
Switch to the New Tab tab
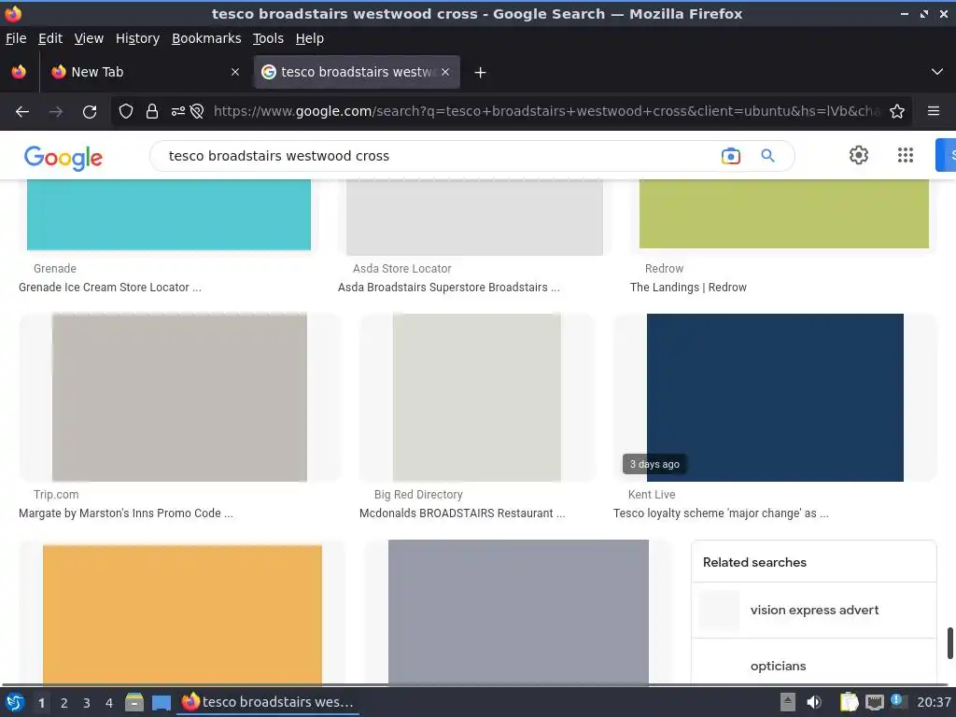(x=145, y=72)
